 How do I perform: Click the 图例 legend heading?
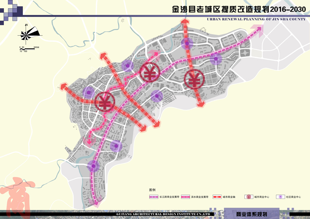pyautogui.click(x=152, y=190)
